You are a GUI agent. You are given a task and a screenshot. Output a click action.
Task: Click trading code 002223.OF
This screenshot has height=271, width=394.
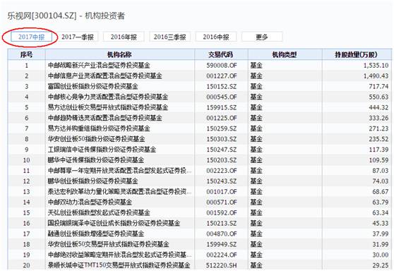pos(222,171)
